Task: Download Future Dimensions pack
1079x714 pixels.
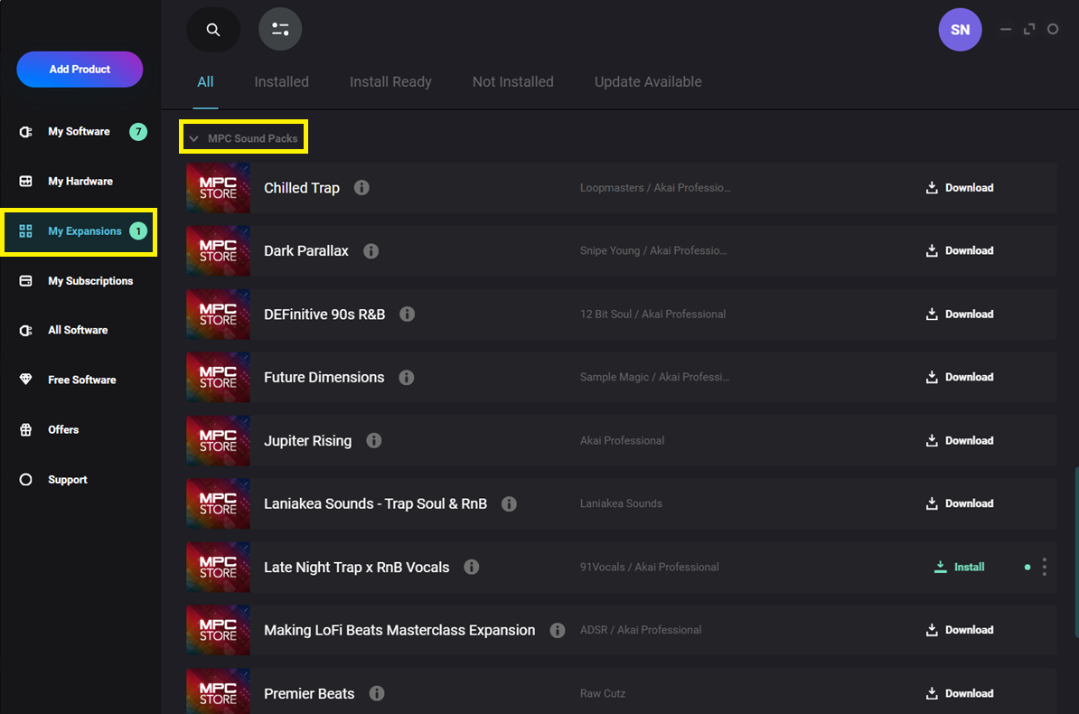Action: tap(960, 377)
